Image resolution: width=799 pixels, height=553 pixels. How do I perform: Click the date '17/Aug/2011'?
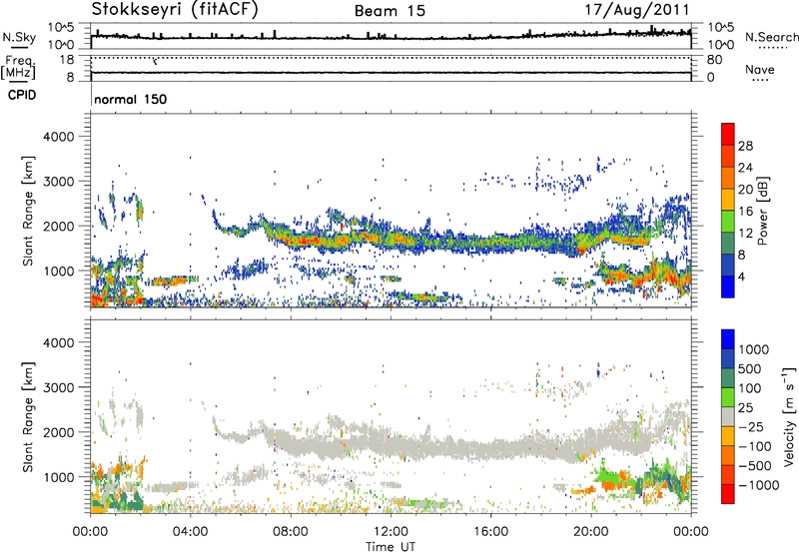[637, 10]
